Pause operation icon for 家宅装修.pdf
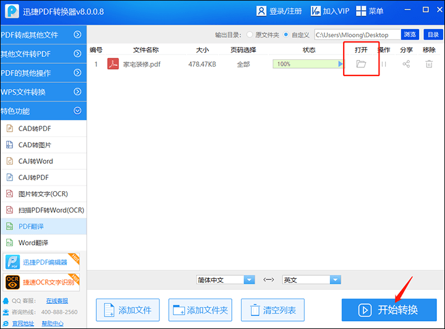The height and width of the screenshot is (329, 445). [384, 64]
